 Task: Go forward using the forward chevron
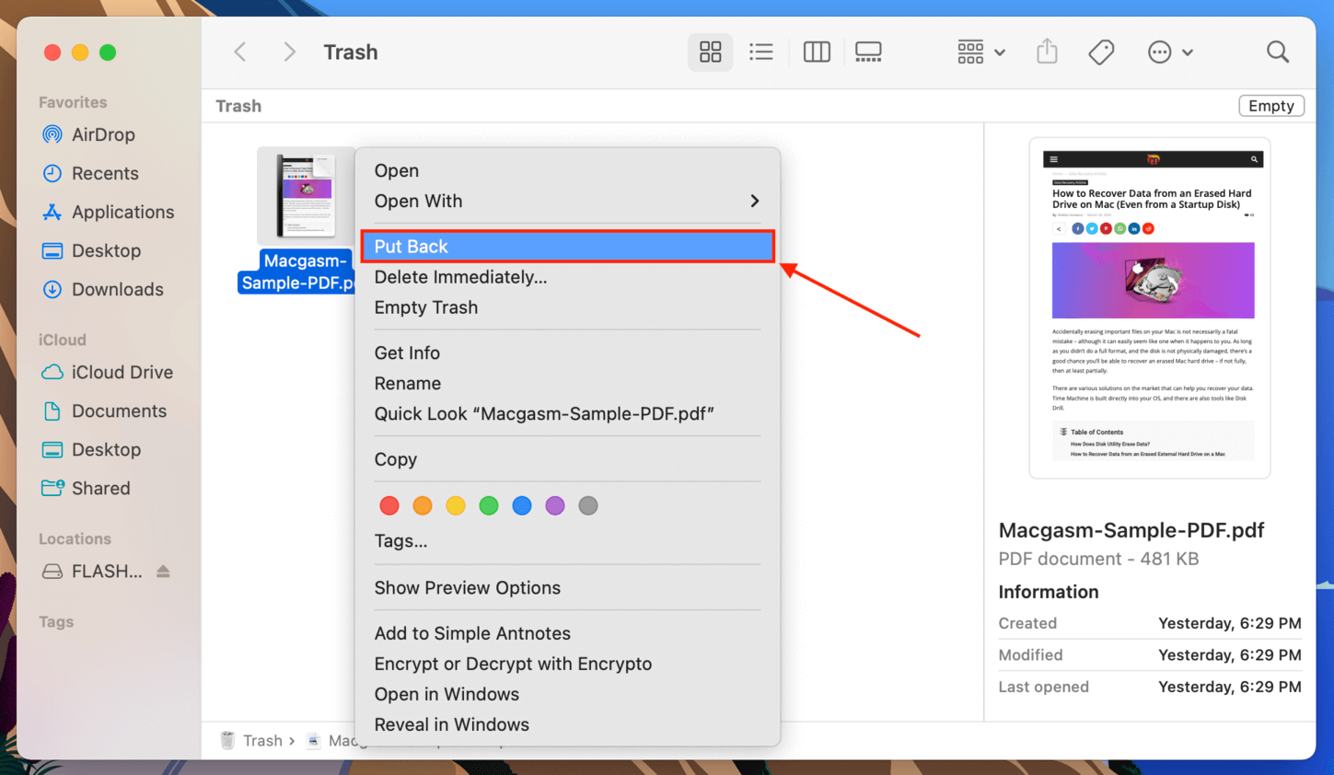click(x=289, y=52)
